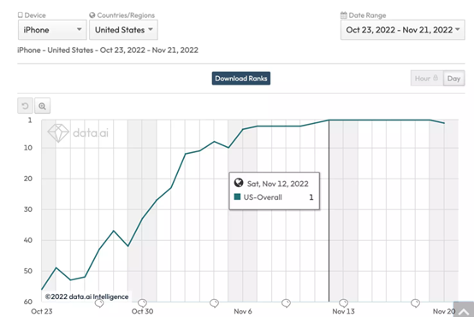Activate the magnifier zoom tool
Viewport: 474px width, 317px height.
(x=42, y=106)
